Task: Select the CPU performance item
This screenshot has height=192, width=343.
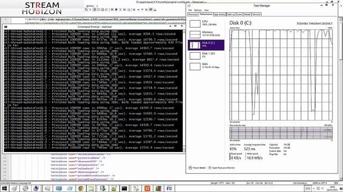Action: pyautogui.click(x=206, y=23)
